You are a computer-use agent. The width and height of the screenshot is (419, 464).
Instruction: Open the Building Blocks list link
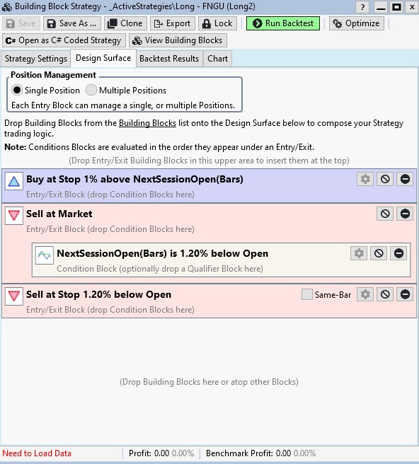[147, 123]
